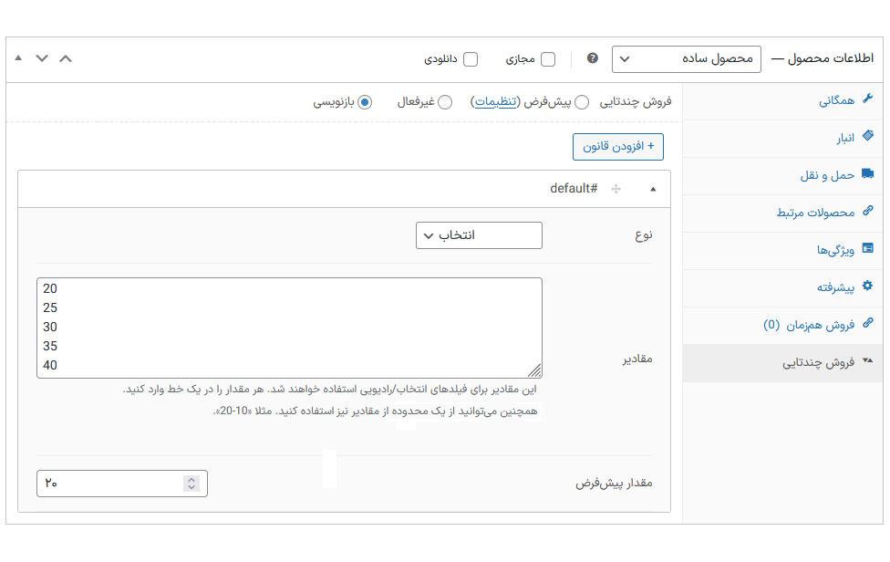
Task: Open the انبار tab
Action: pos(782,139)
